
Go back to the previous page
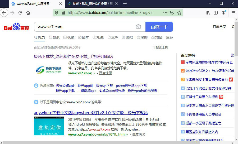(x=4, y=13)
